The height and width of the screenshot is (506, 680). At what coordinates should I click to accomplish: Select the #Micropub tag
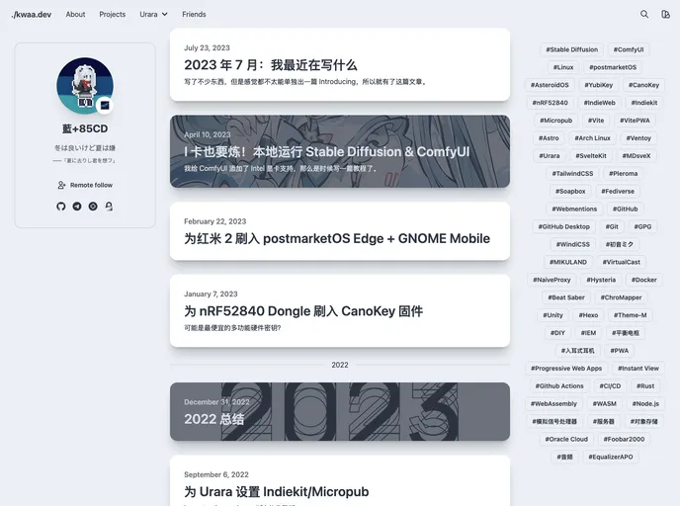(x=556, y=121)
